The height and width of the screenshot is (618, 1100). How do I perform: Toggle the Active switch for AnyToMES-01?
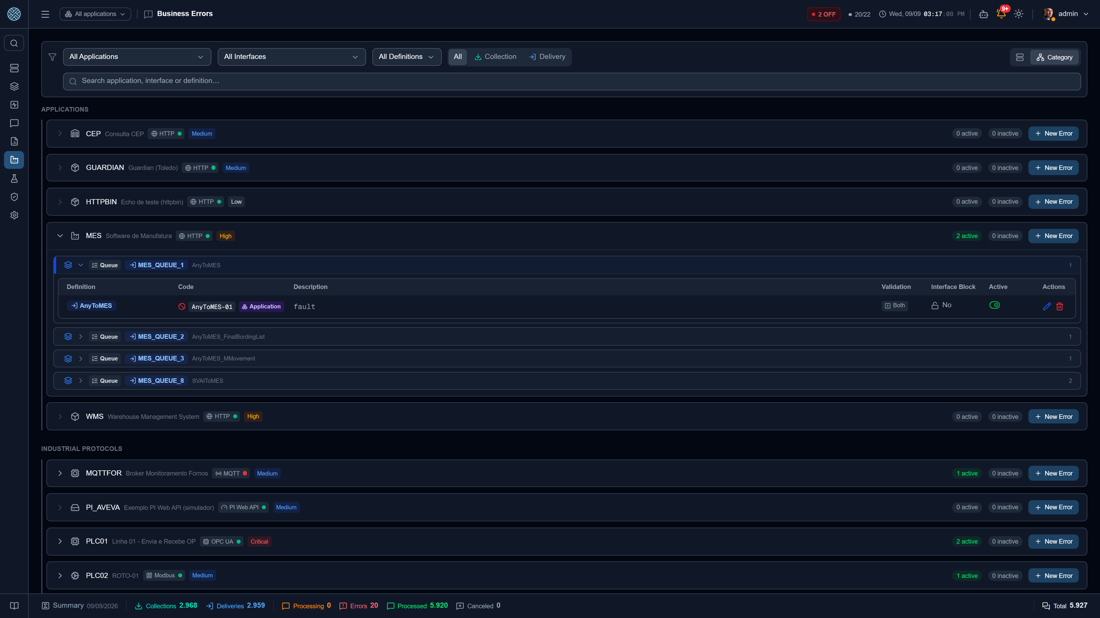(x=995, y=305)
